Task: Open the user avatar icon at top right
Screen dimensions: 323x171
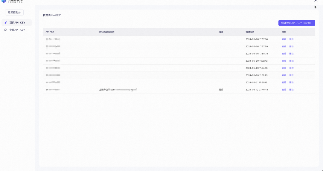Action: pos(316,1)
